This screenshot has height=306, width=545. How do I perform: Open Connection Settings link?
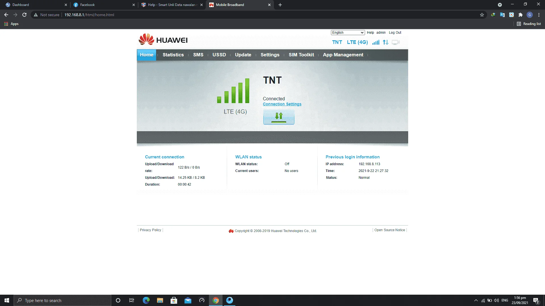pyautogui.click(x=282, y=104)
